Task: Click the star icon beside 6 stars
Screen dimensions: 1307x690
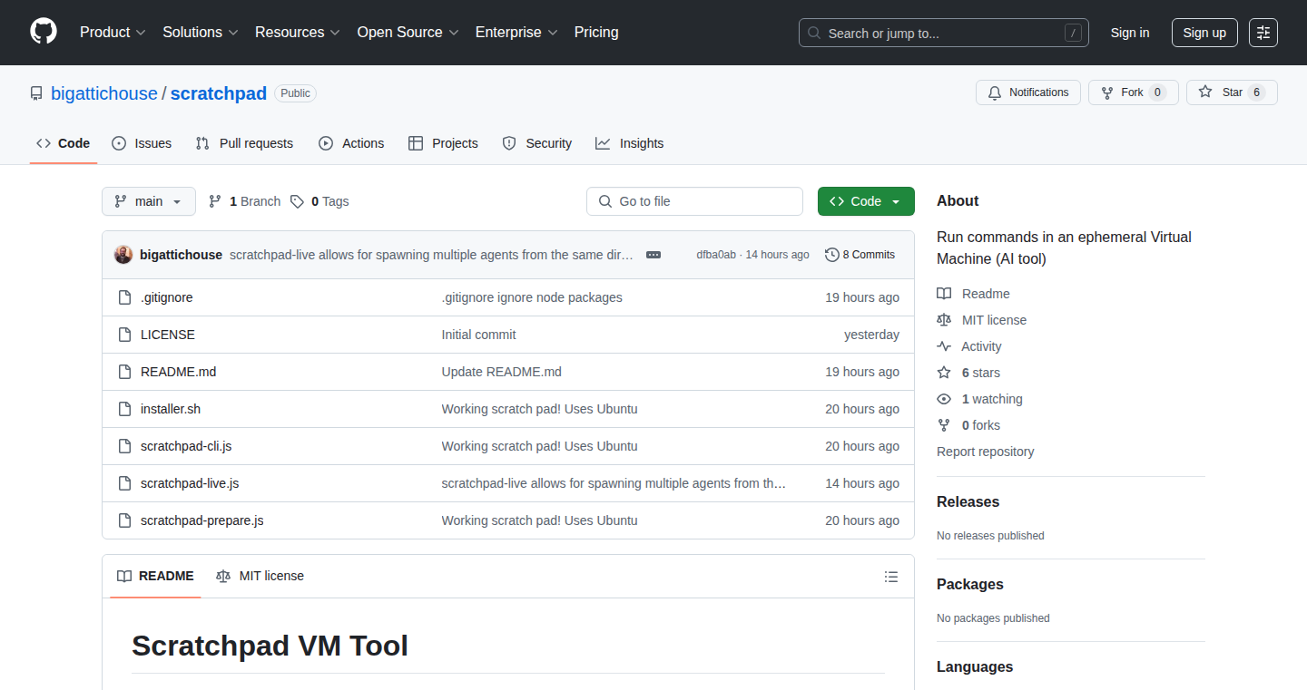Action: [x=944, y=373]
